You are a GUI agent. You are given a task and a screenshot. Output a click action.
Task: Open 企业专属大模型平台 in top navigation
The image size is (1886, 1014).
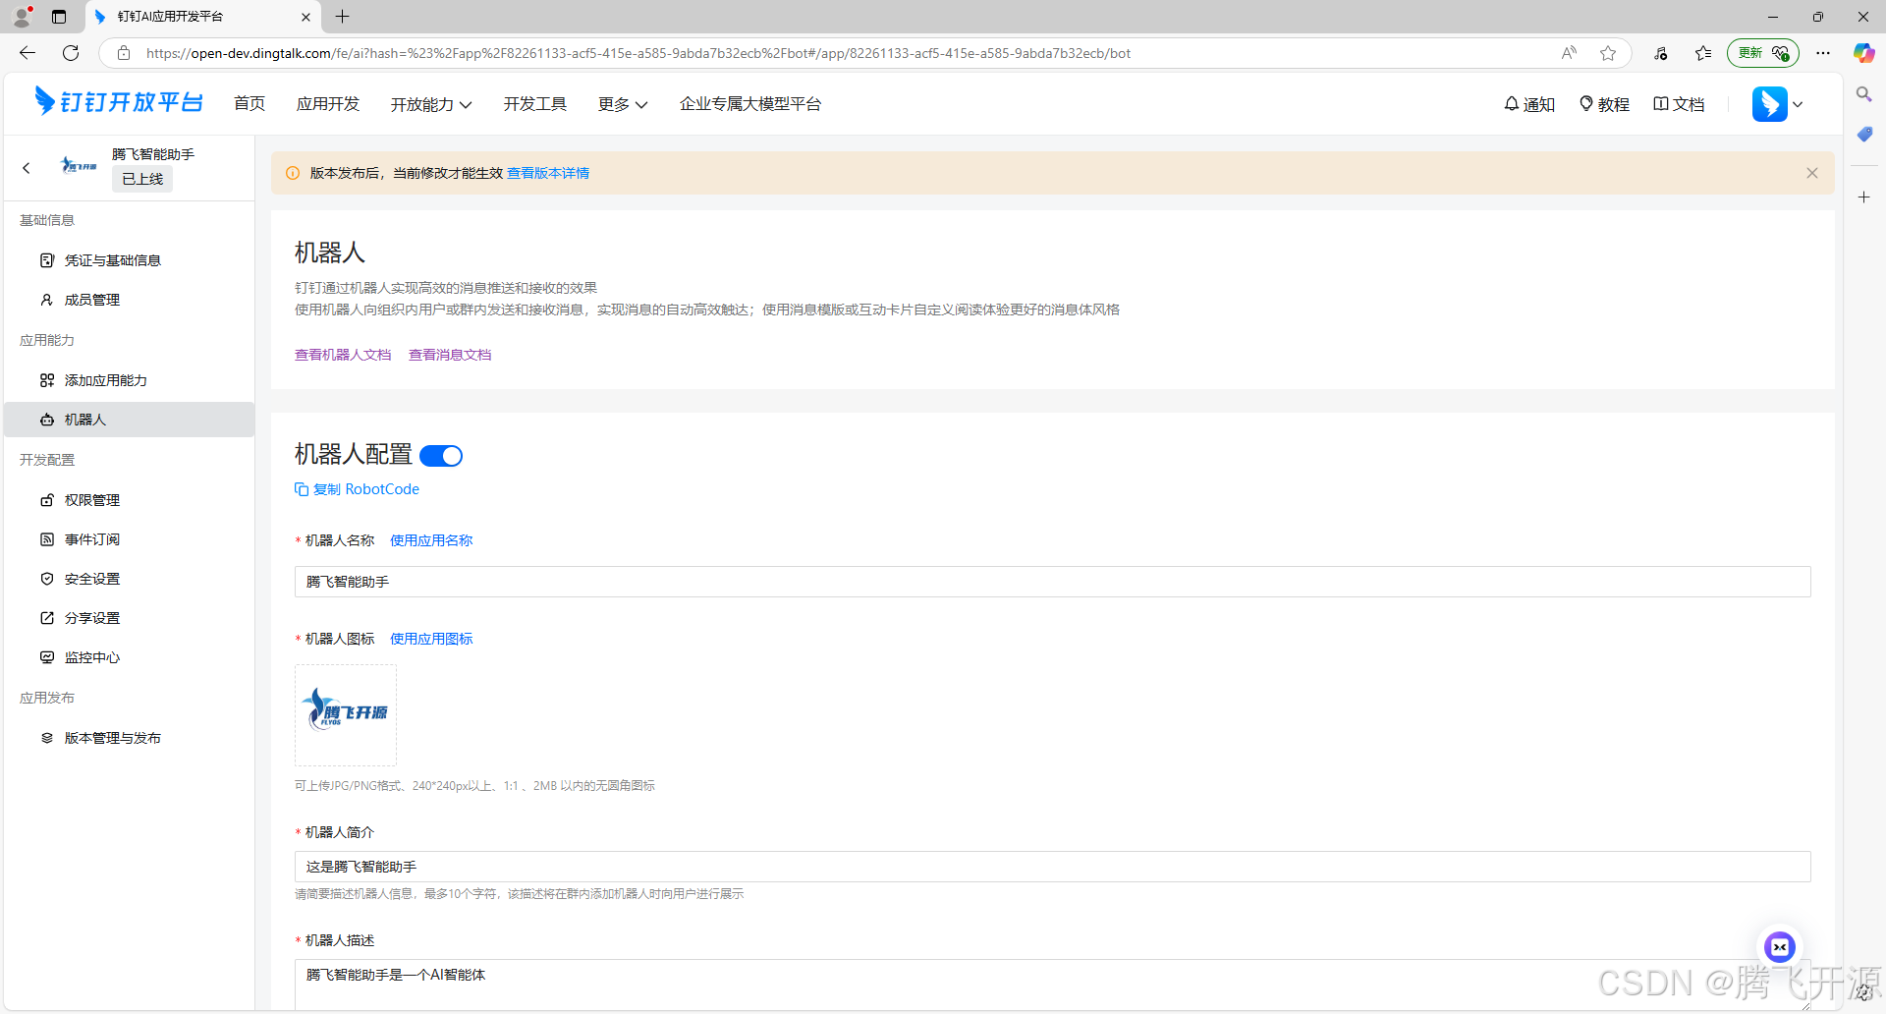point(750,104)
